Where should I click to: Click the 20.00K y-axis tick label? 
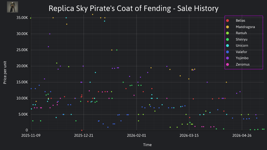click(x=22, y=66)
